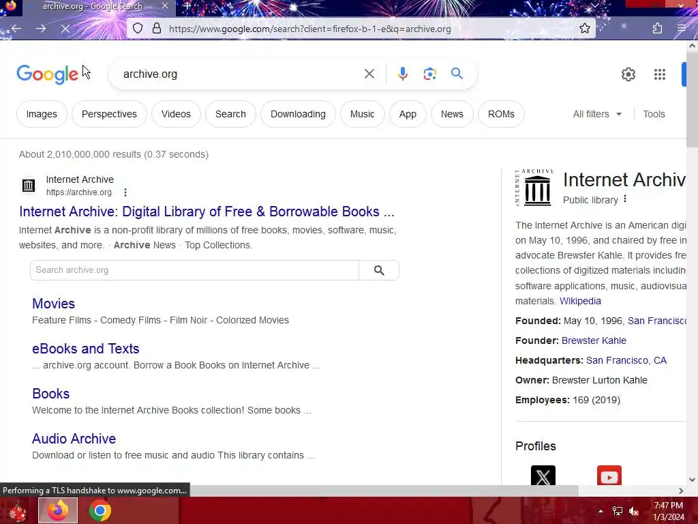Open the search Tools options

[x=654, y=114]
